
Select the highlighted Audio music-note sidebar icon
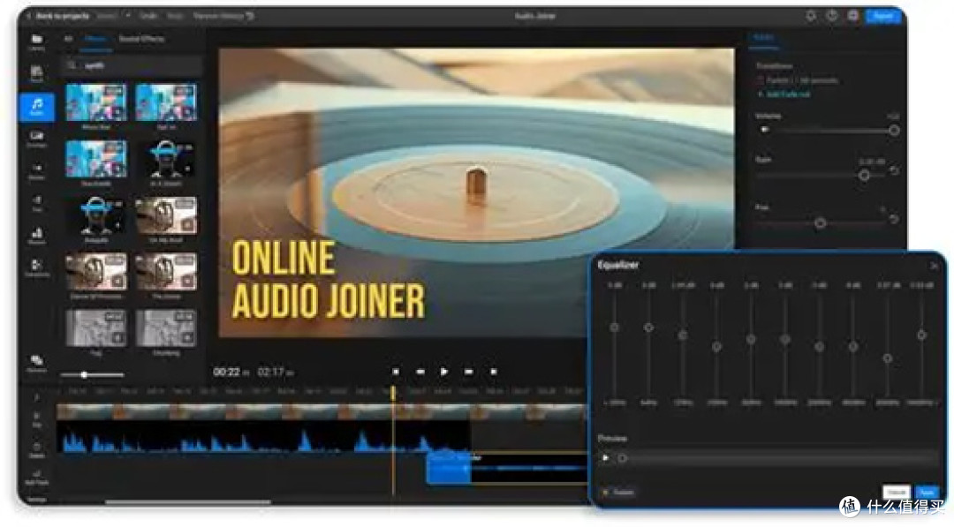coord(36,107)
